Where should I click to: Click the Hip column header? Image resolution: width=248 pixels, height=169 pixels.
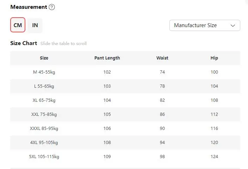[214, 58]
